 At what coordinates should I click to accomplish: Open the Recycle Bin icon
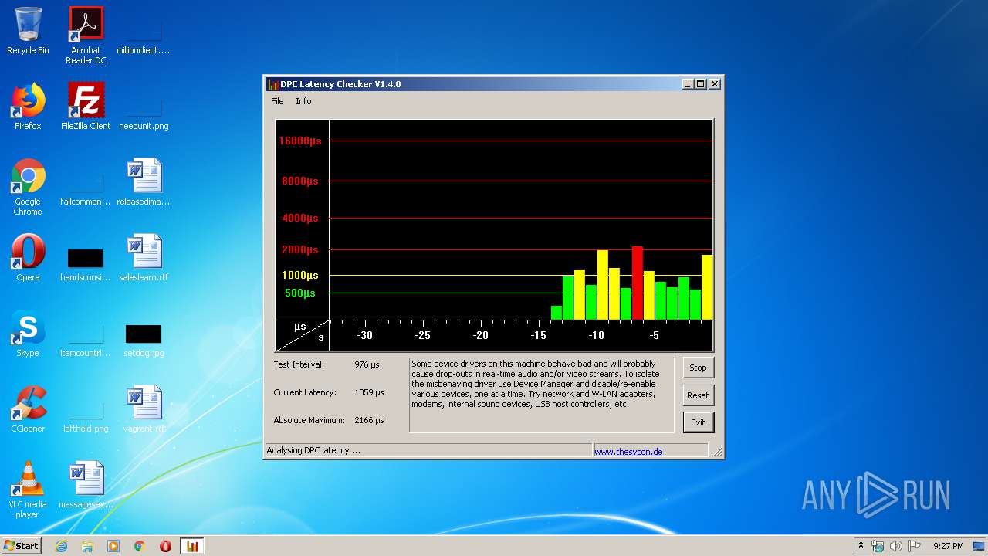pyautogui.click(x=28, y=31)
